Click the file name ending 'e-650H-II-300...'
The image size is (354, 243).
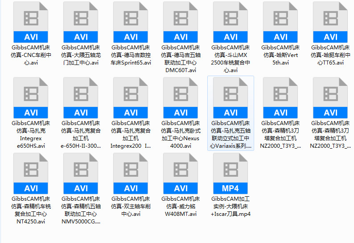81,134
